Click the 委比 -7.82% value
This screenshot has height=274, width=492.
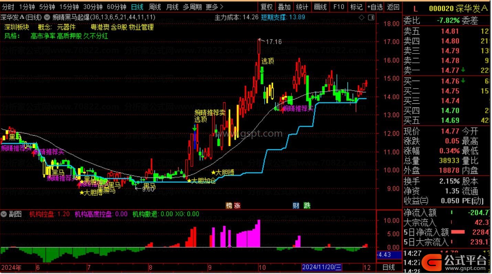pyautogui.click(x=448, y=21)
